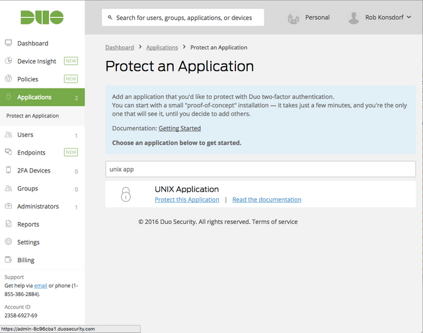Click the 2FA Devices phone icon
Viewport: 423px width, 333px height.
click(x=9, y=170)
